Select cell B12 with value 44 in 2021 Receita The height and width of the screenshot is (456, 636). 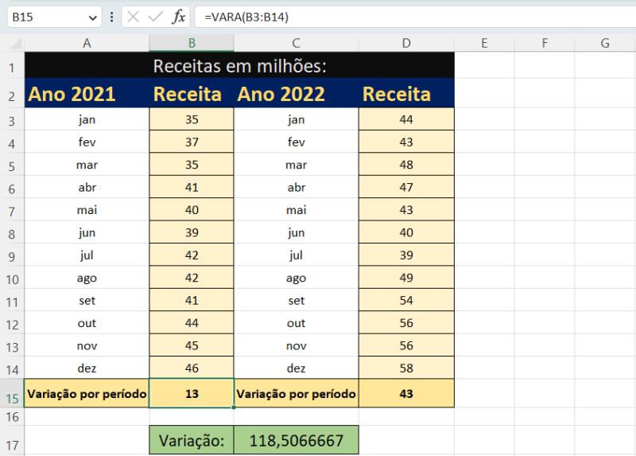[x=192, y=323]
